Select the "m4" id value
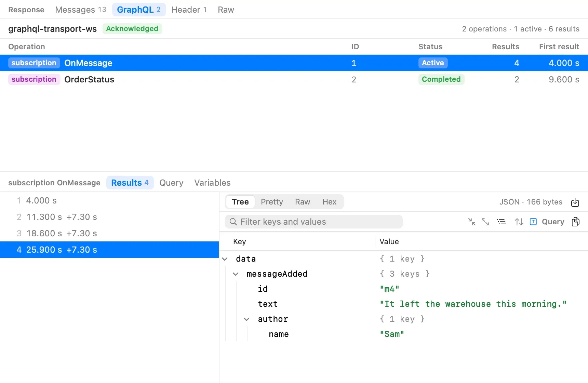Screen dimensions: 588x383 [389, 289]
